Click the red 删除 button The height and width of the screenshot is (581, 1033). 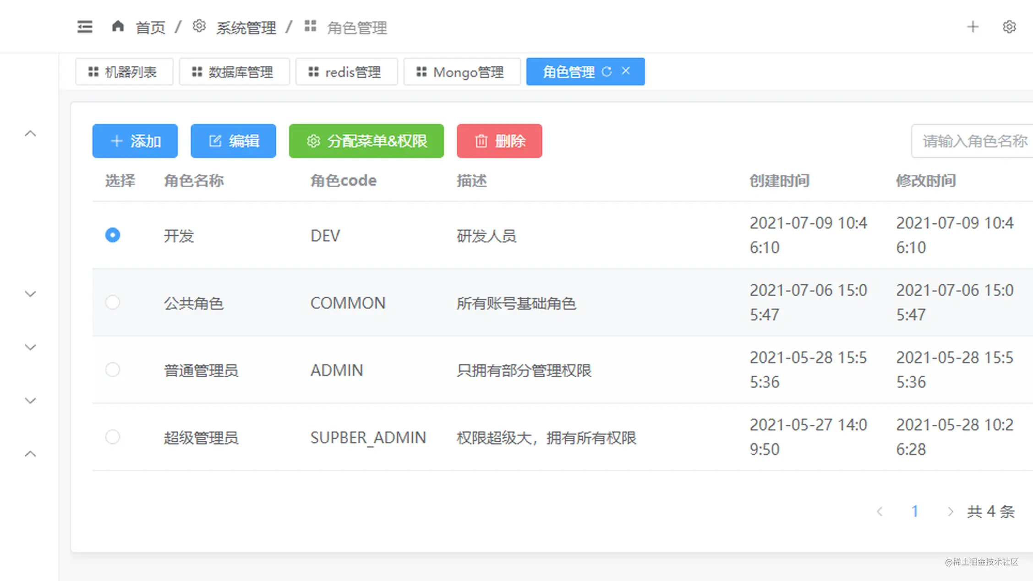[499, 141]
